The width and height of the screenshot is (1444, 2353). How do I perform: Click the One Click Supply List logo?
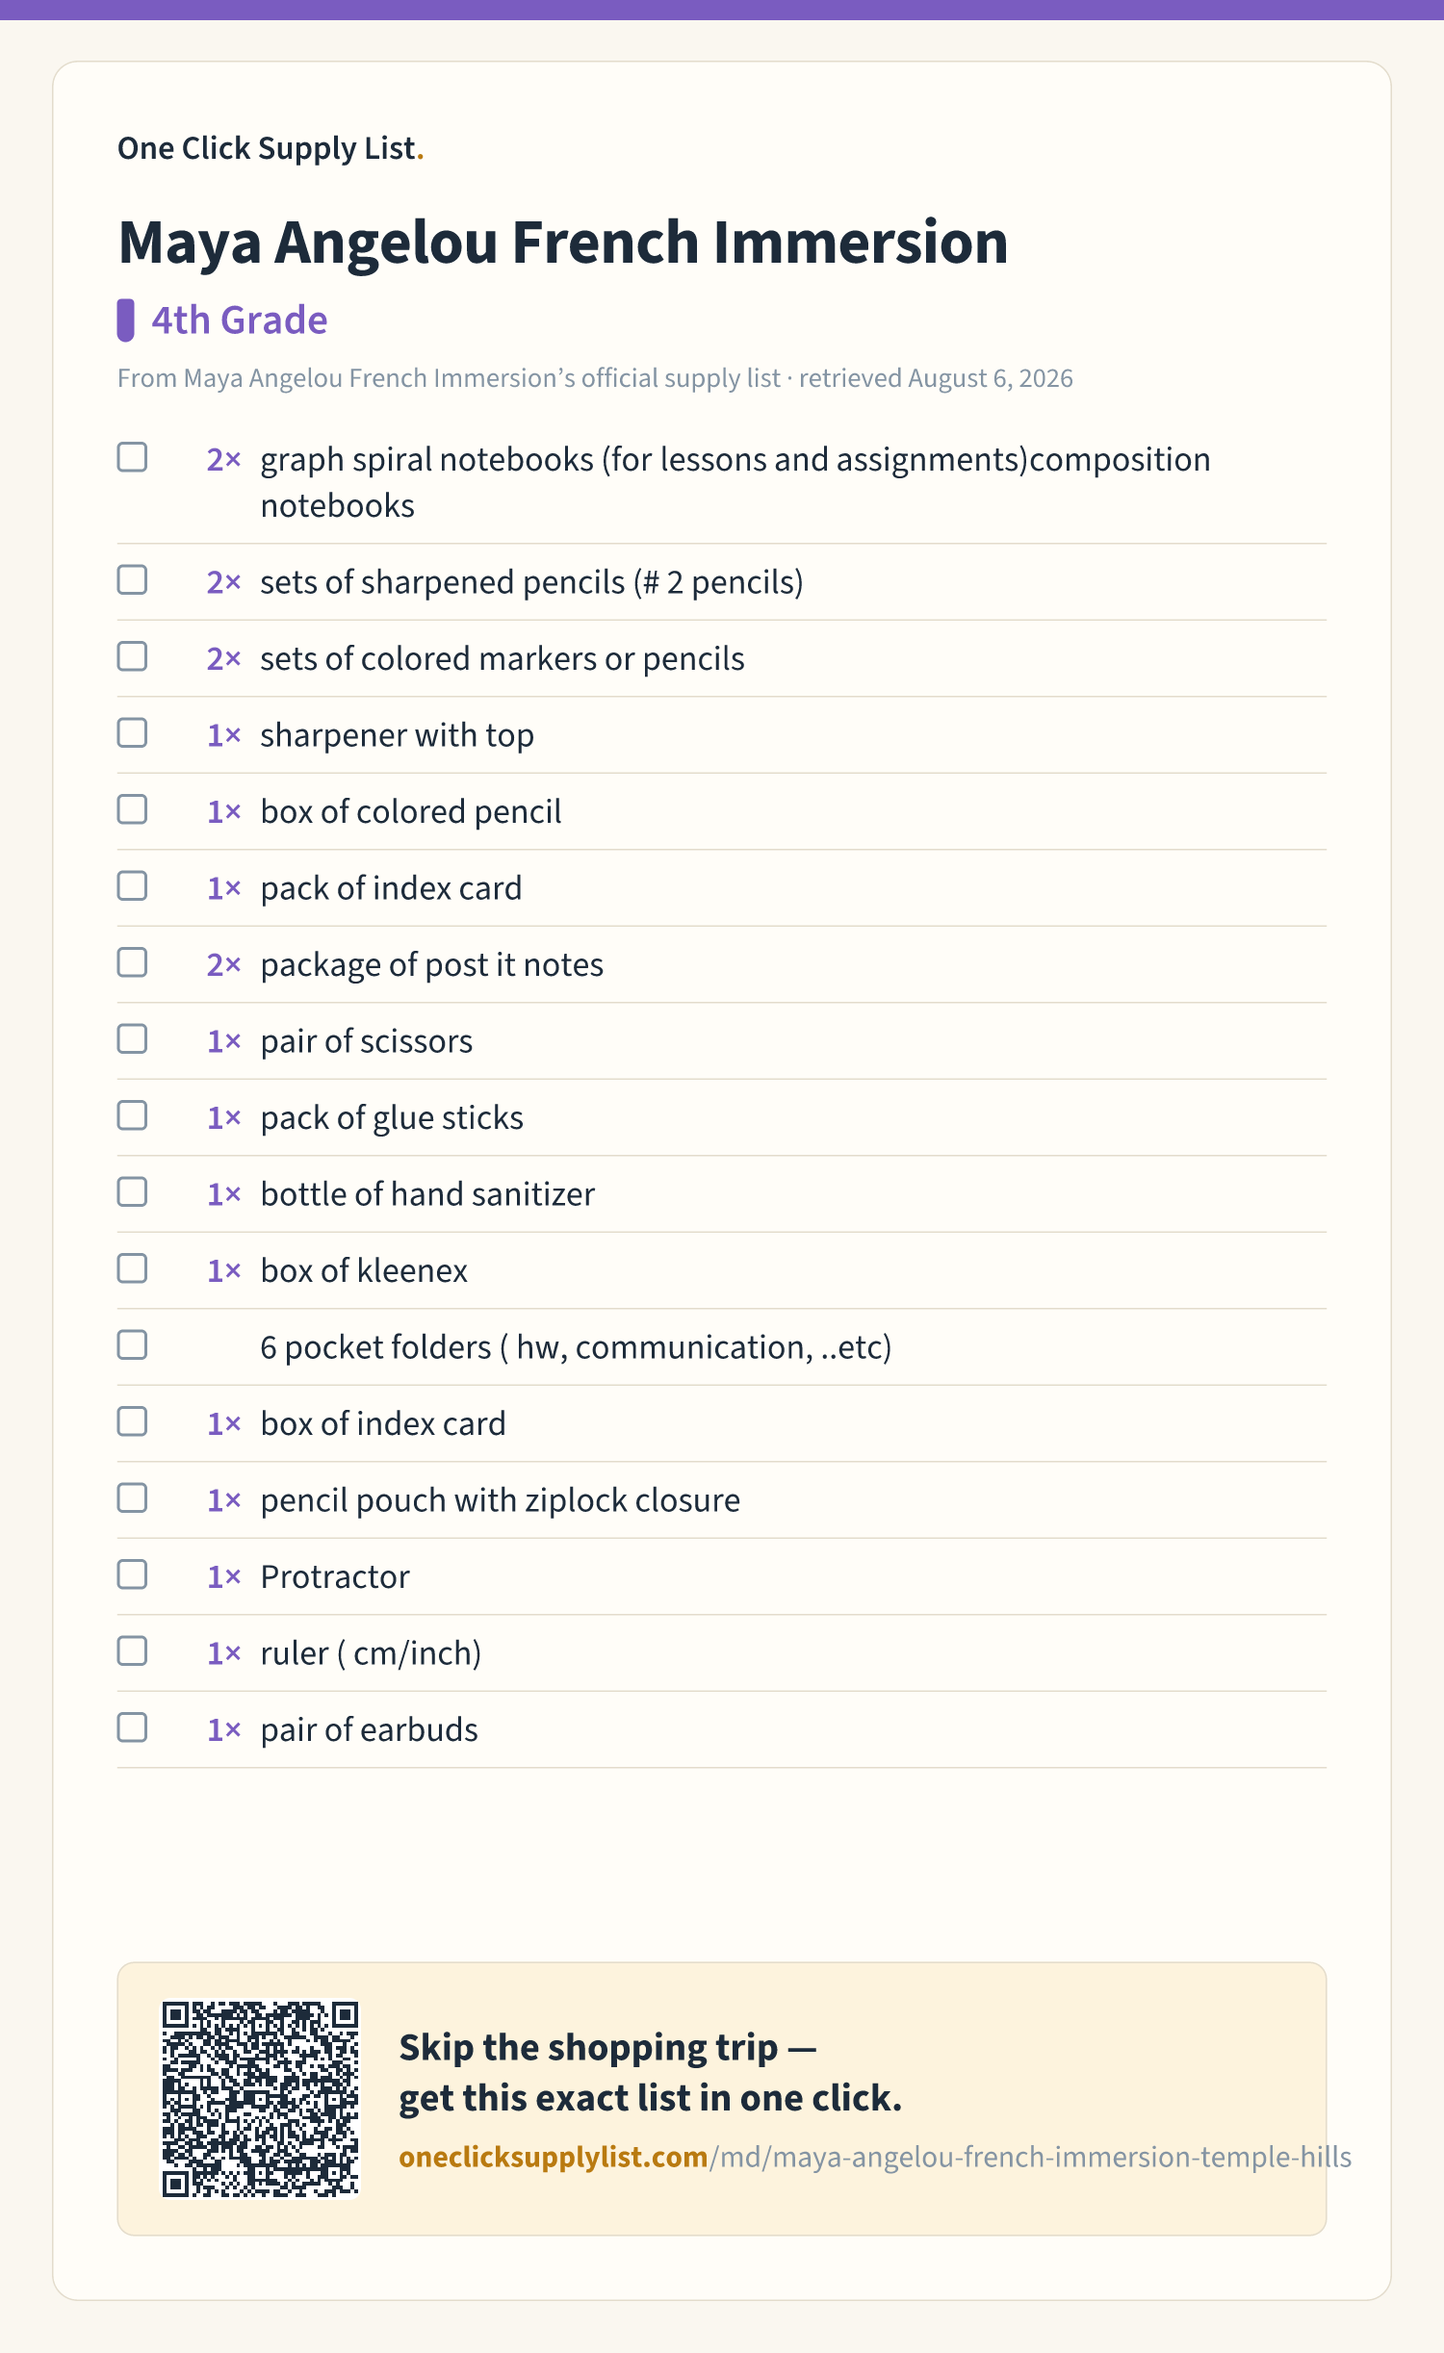click(x=271, y=148)
